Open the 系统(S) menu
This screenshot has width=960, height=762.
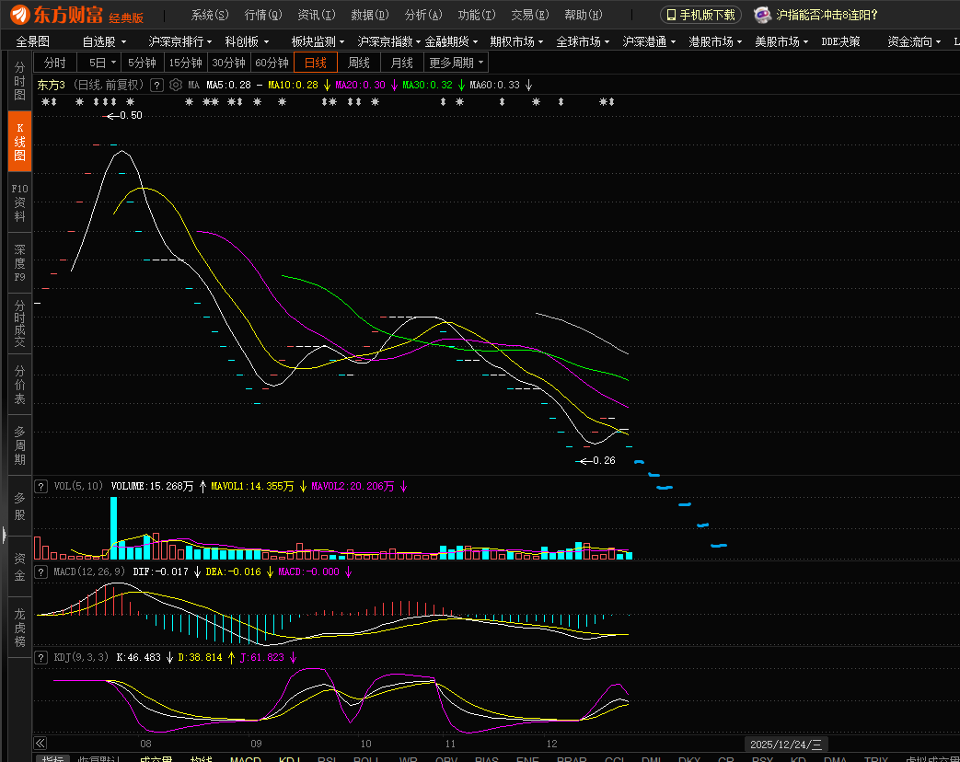(210, 15)
